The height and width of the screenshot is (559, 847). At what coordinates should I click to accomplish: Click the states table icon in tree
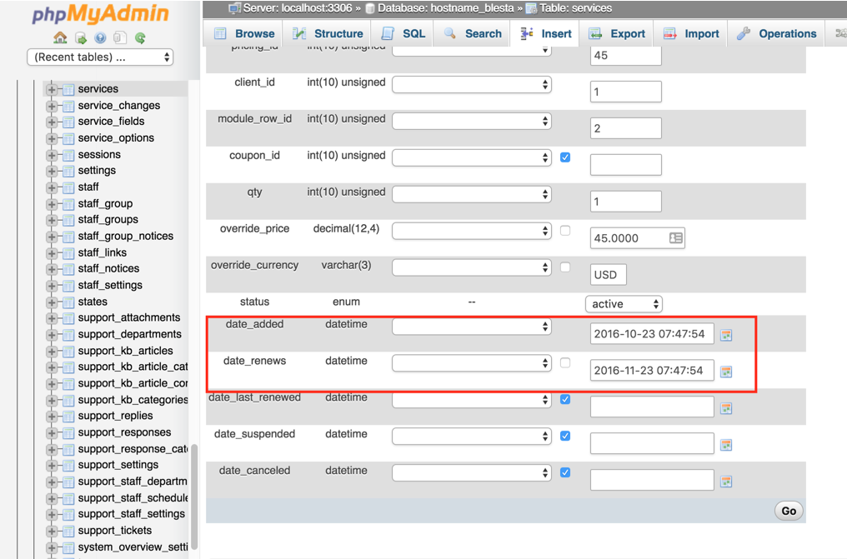point(68,302)
